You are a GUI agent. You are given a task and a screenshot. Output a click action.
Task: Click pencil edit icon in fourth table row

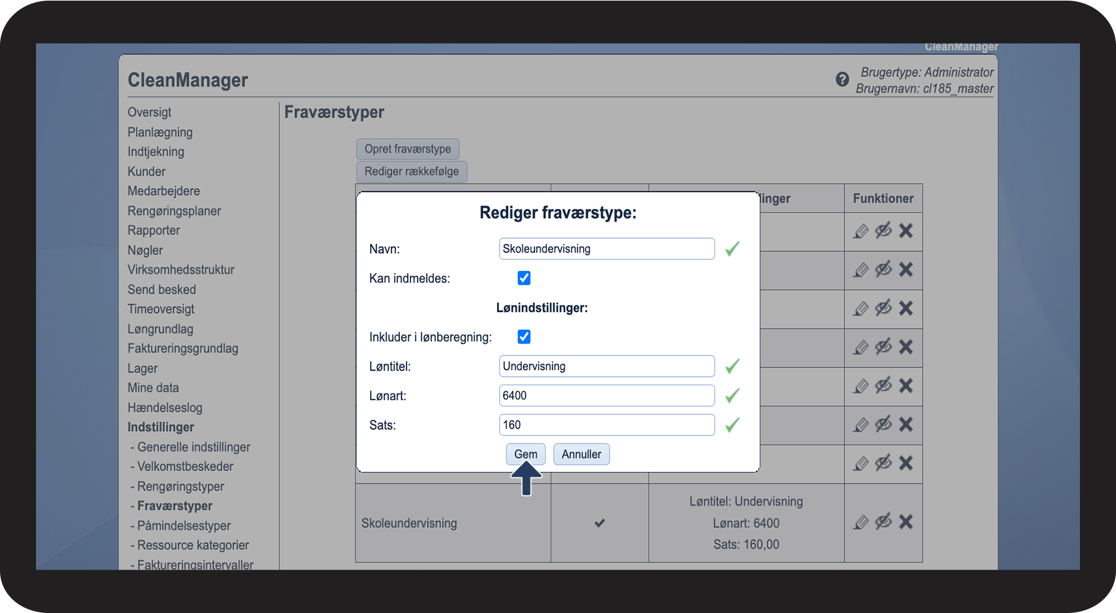(x=861, y=347)
